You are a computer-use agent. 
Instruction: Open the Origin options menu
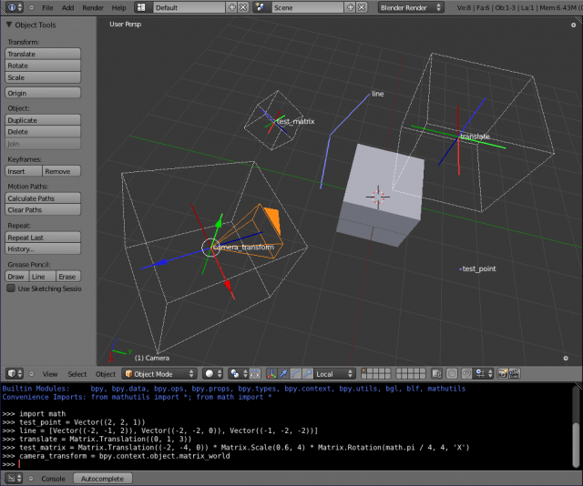43,93
